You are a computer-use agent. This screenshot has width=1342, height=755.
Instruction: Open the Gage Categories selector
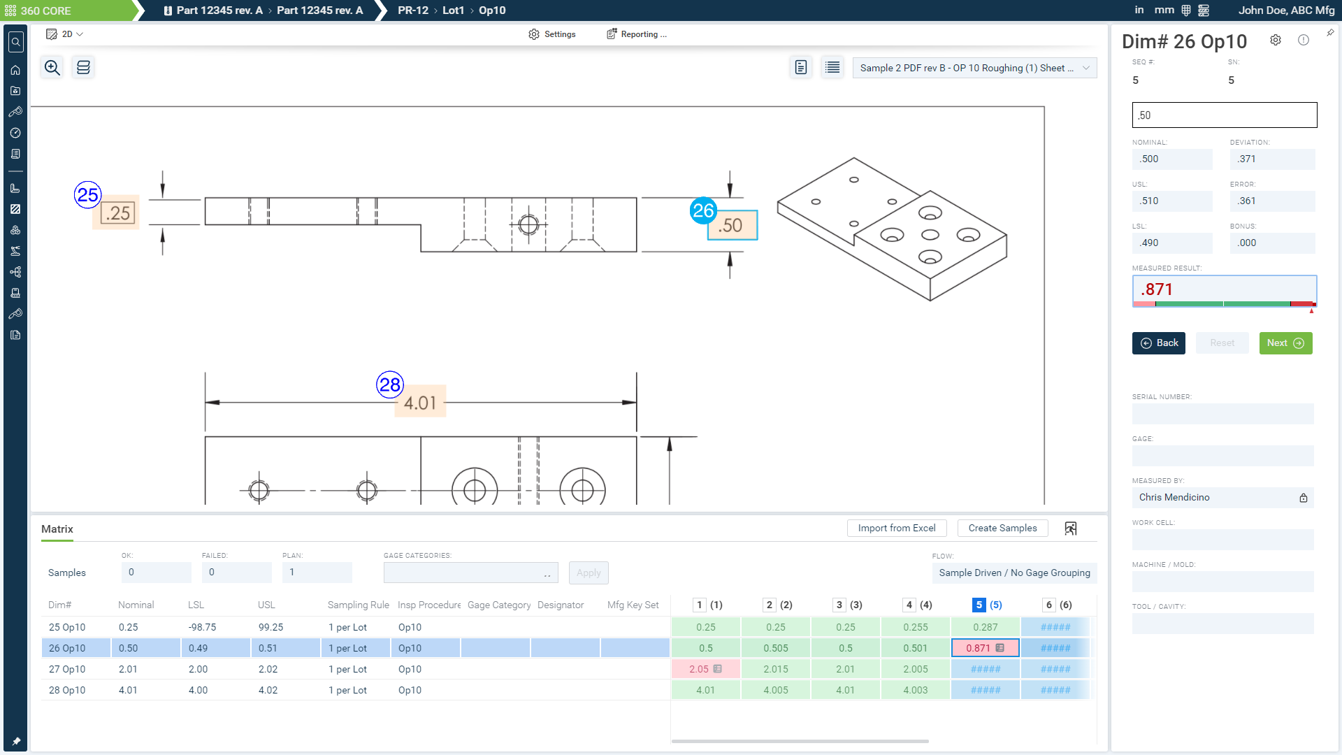470,573
